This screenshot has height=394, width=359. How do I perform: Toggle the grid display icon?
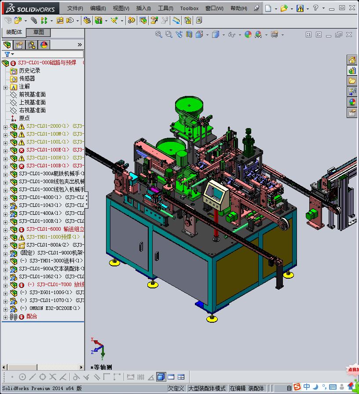[x=141, y=377]
